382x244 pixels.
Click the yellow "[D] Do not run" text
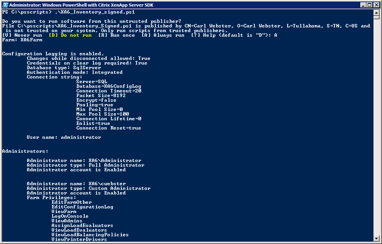[70, 35]
